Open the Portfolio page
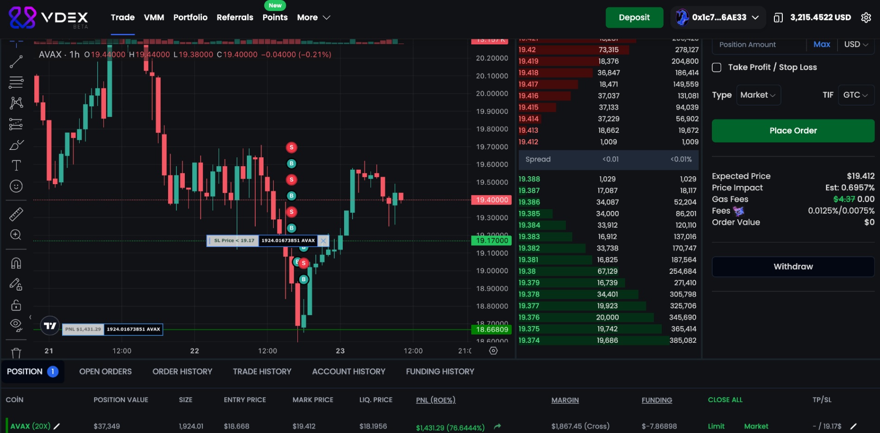The width and height of the screenshot is (880, 433). pyautogui.click(x=190, y=18)
